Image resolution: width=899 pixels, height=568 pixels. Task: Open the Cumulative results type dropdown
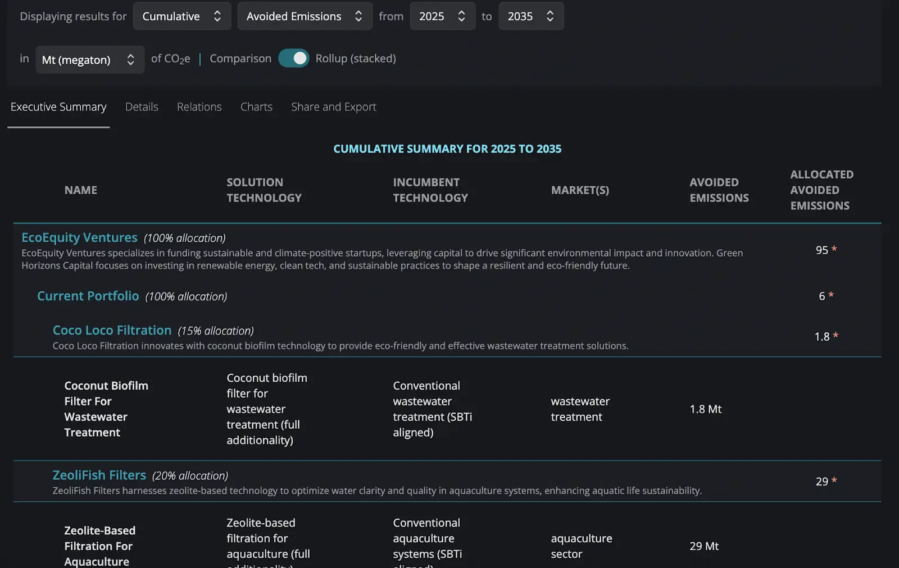coord(181,16)
